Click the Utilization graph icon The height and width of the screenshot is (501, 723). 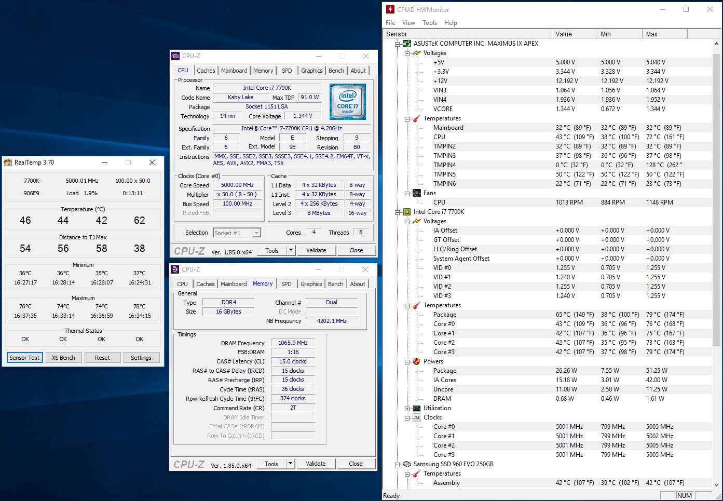pyautogui.click(x=416, y=408)
